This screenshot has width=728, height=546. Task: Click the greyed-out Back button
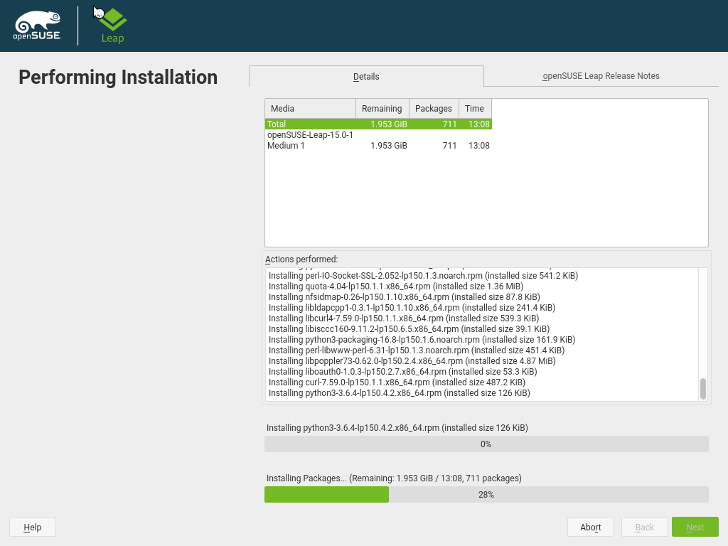click(x=644, y=527)
